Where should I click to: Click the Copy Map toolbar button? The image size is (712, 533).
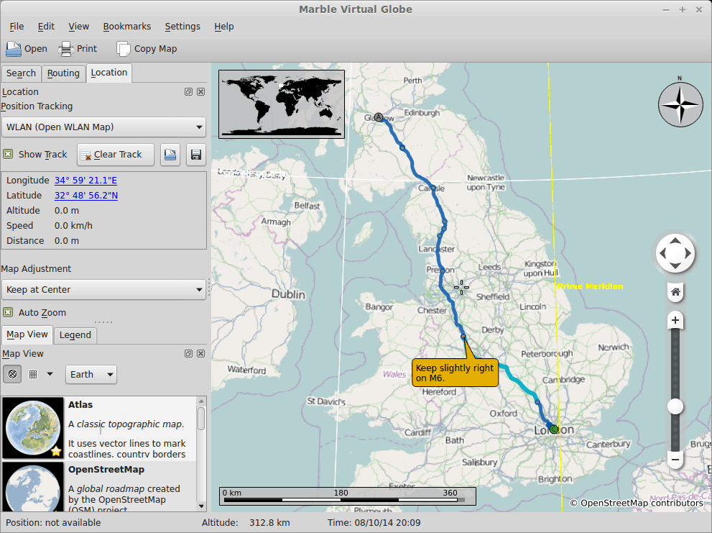147,49
